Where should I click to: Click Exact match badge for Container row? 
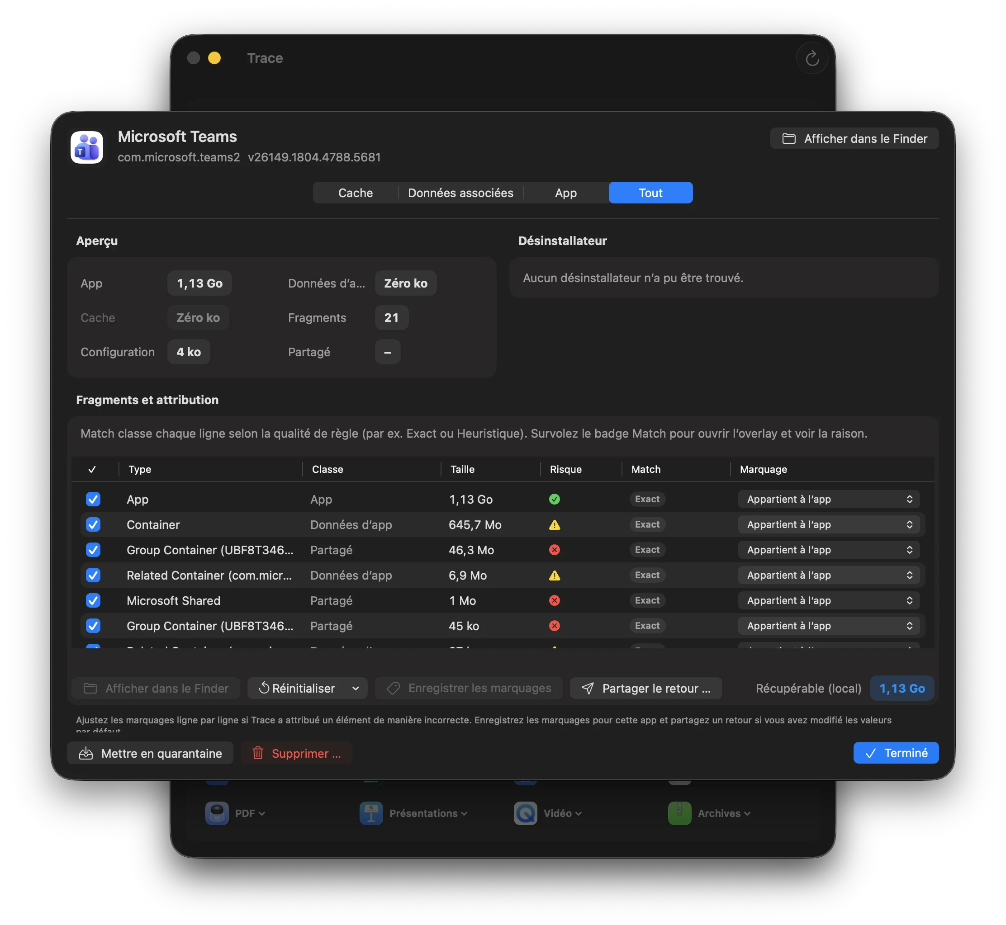[647, 524]
